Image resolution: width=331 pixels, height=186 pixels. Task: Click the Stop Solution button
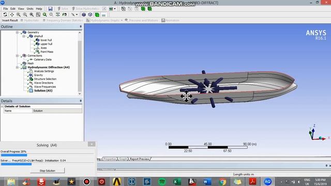(47, 171)
